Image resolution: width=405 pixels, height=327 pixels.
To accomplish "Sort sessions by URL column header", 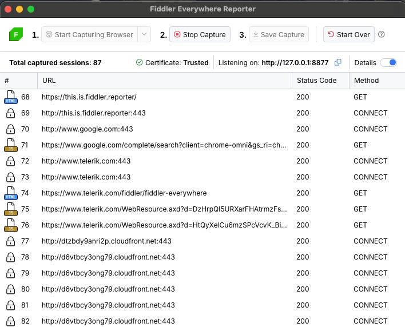I will coord(49,81).
